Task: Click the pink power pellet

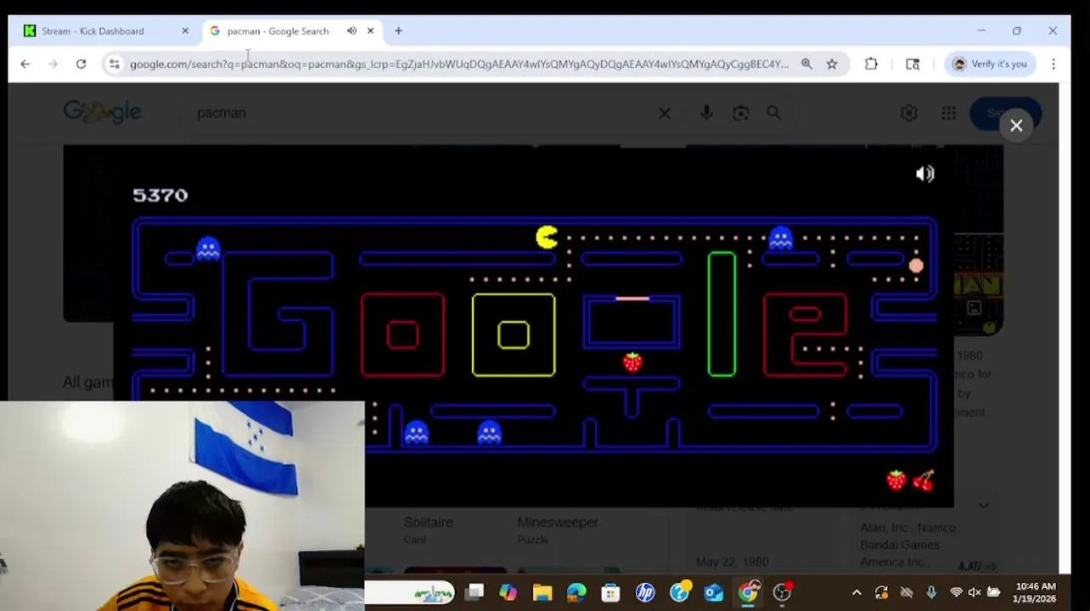Action: tap(916, 266)
